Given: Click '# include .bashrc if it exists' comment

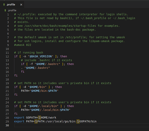Looking at the screenshot, I should coord(47,60).
